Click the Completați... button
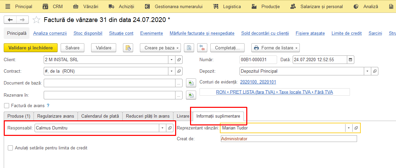 (227, 48)
